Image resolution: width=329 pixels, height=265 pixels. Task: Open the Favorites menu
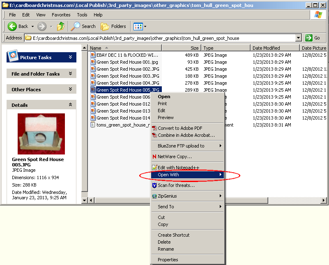61,15
